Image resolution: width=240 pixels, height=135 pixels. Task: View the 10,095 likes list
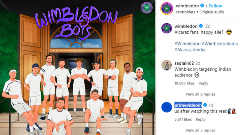(184, 83)
